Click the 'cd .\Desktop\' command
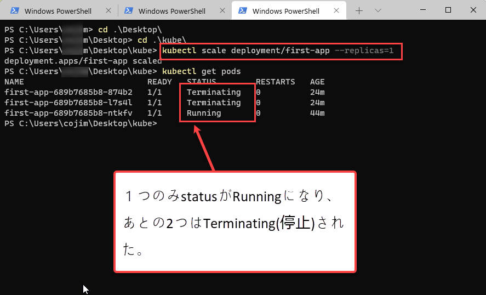 130,30
